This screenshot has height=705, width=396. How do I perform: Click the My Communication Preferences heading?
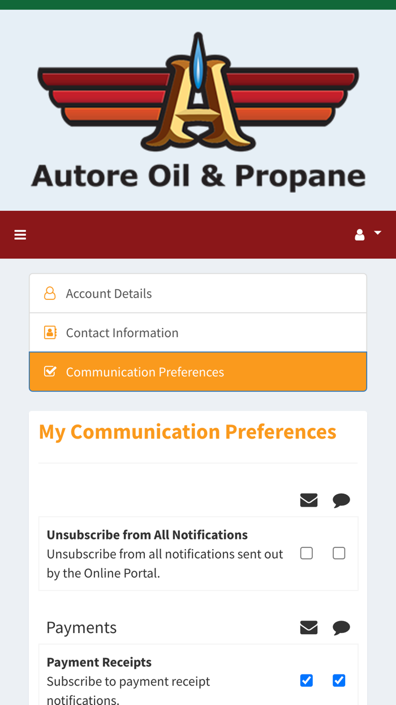click(187, 431)
